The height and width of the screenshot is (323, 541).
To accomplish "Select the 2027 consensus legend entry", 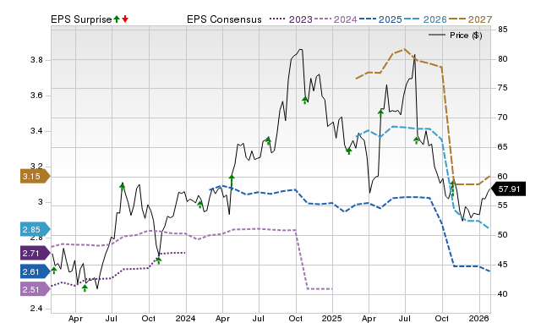I will tap(470, 19).
